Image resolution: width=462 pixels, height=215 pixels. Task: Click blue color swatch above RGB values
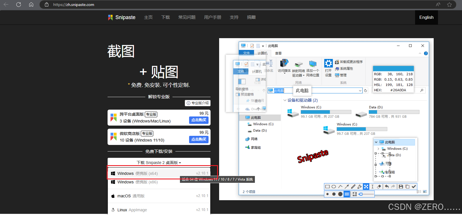[393, 68]
